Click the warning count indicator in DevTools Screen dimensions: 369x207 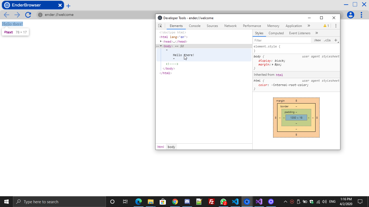tap(326, 26)
